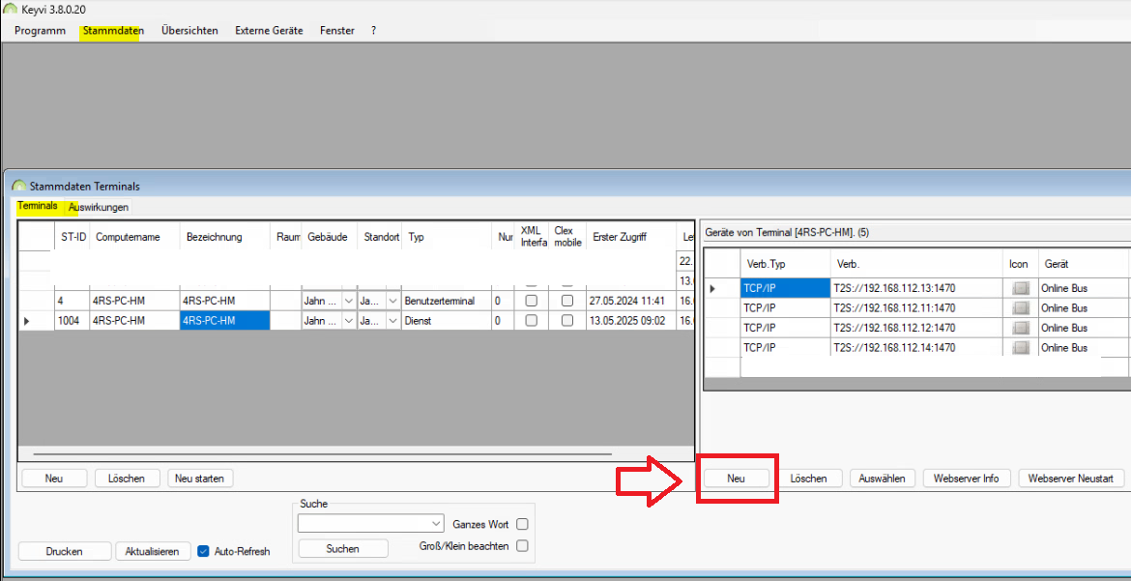This screenshot has width=1131, height=581.
Task: Click row selector arrow of first device row
Action: 713,288
